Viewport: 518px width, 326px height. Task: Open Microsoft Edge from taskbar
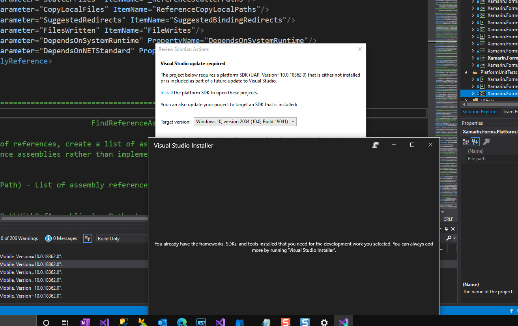pyautogui.click(x=181, y=322)
